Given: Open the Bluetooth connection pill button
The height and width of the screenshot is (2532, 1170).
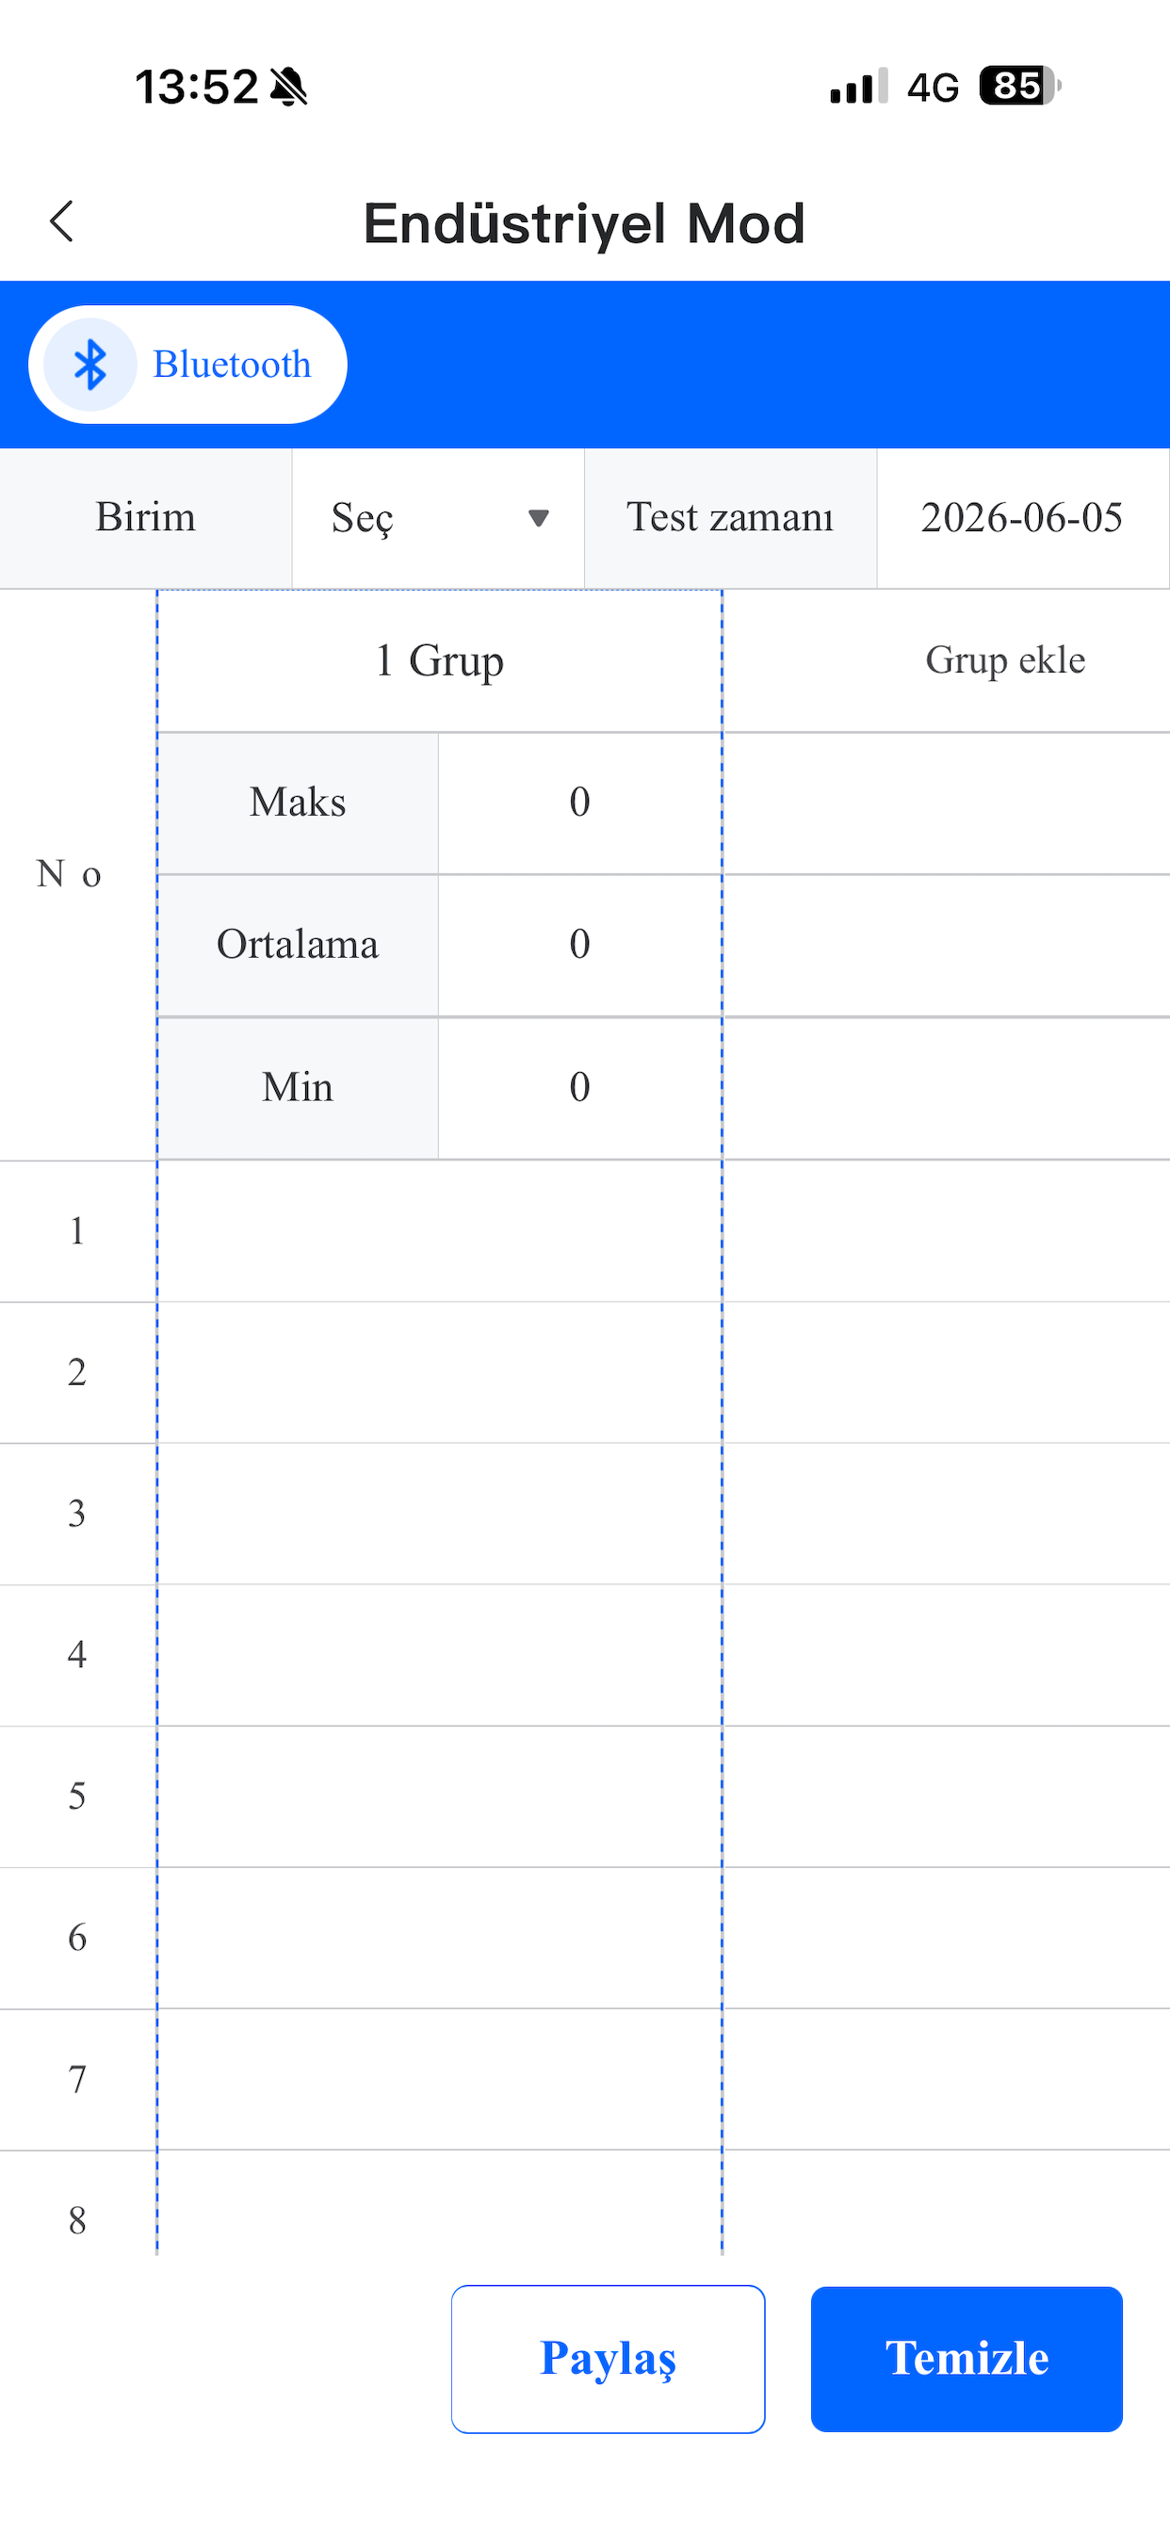Looking at the screenshot, I should 187,365.
